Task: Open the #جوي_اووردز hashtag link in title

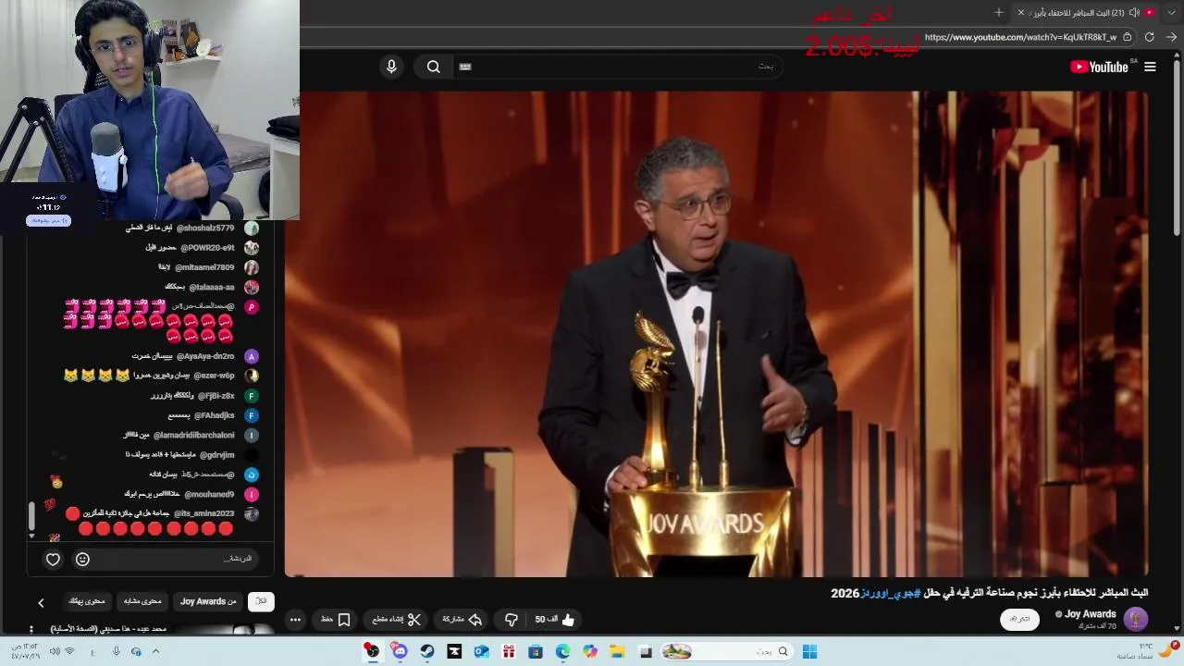Action: tap(891, 593)
